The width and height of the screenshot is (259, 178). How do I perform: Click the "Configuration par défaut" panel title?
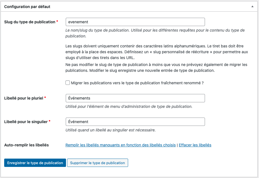tap(27, 6)
